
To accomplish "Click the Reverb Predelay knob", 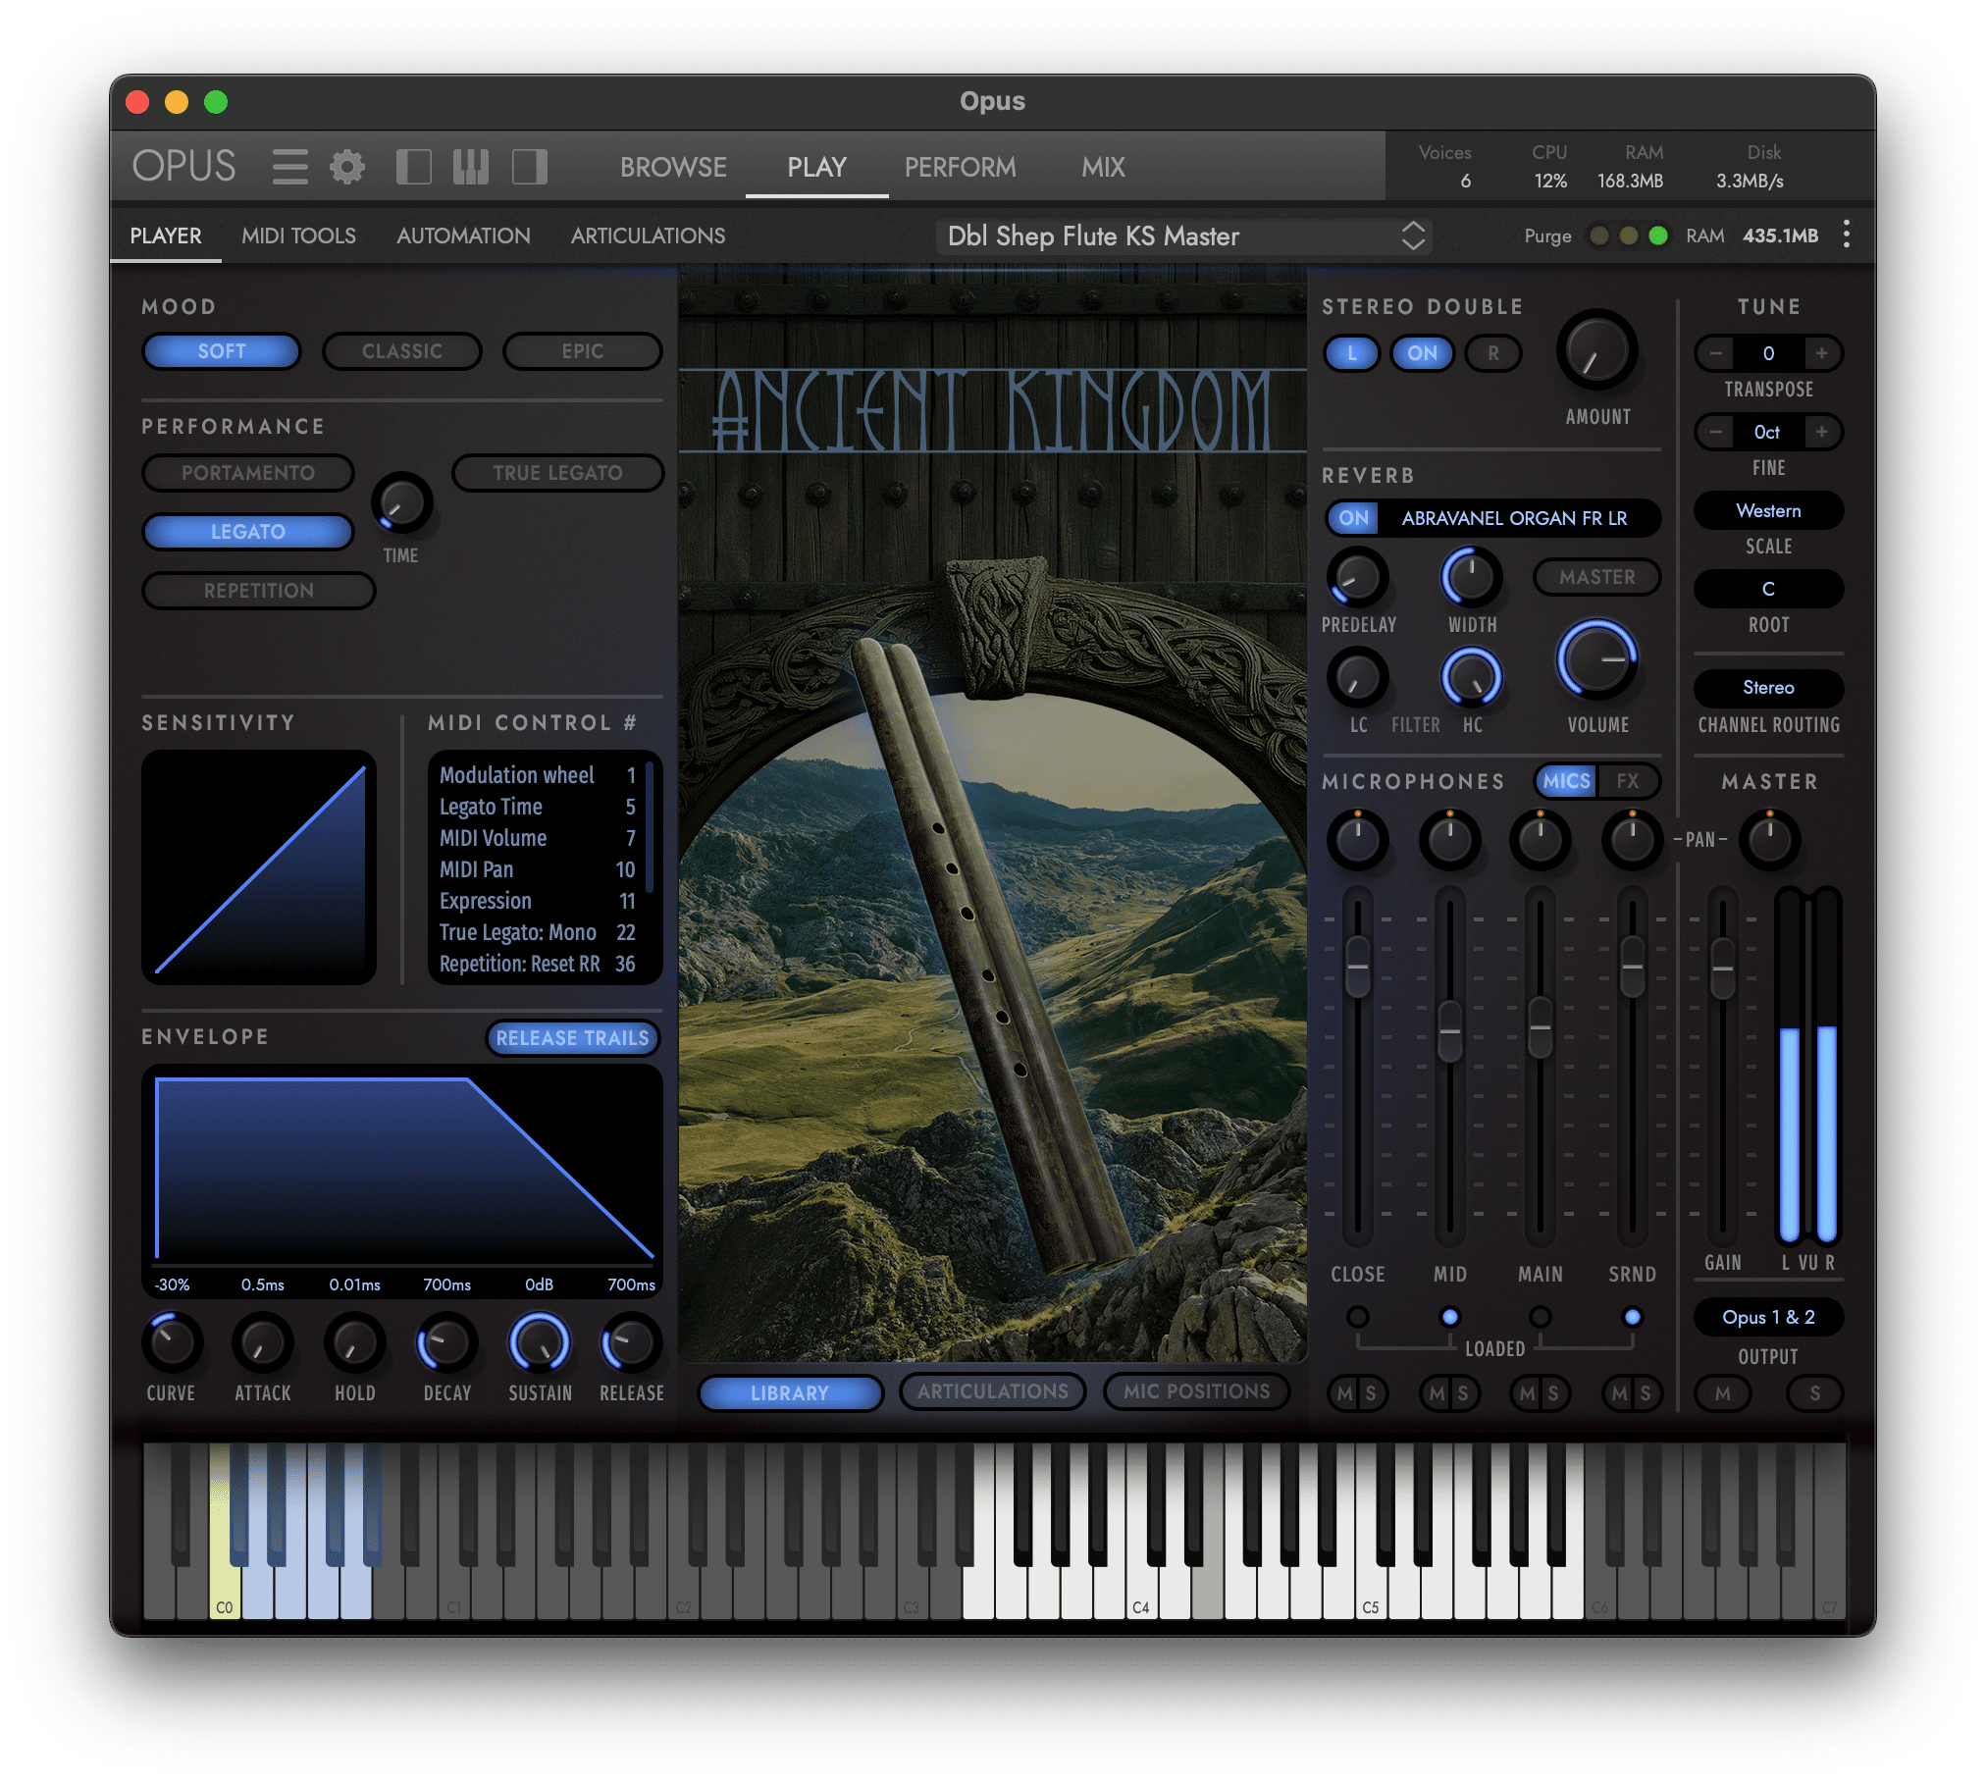I will pos(1358,577).
